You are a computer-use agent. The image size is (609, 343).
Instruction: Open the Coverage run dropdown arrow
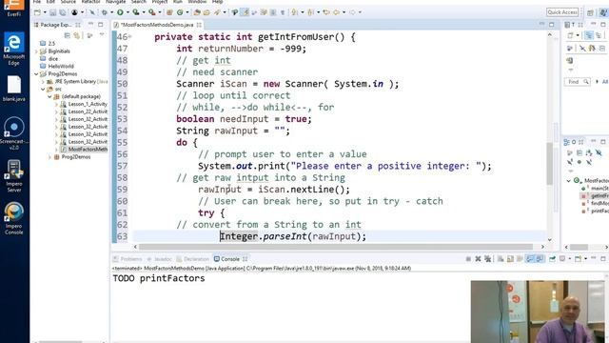pyautogui.click(x=143, y=12)
